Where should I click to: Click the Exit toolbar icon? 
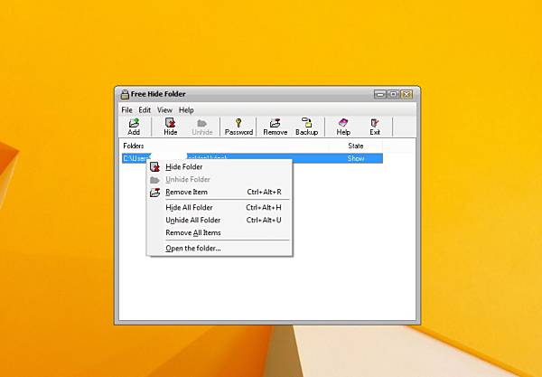tap(375, 127)
